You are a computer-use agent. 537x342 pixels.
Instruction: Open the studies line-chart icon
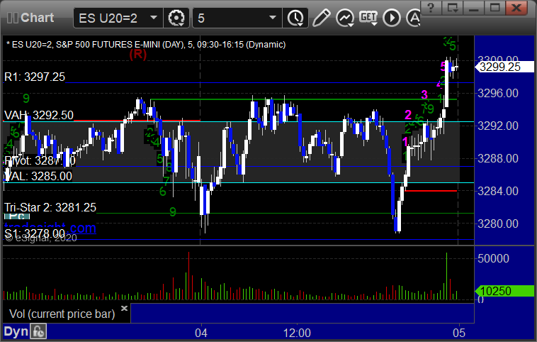(345, 18)
